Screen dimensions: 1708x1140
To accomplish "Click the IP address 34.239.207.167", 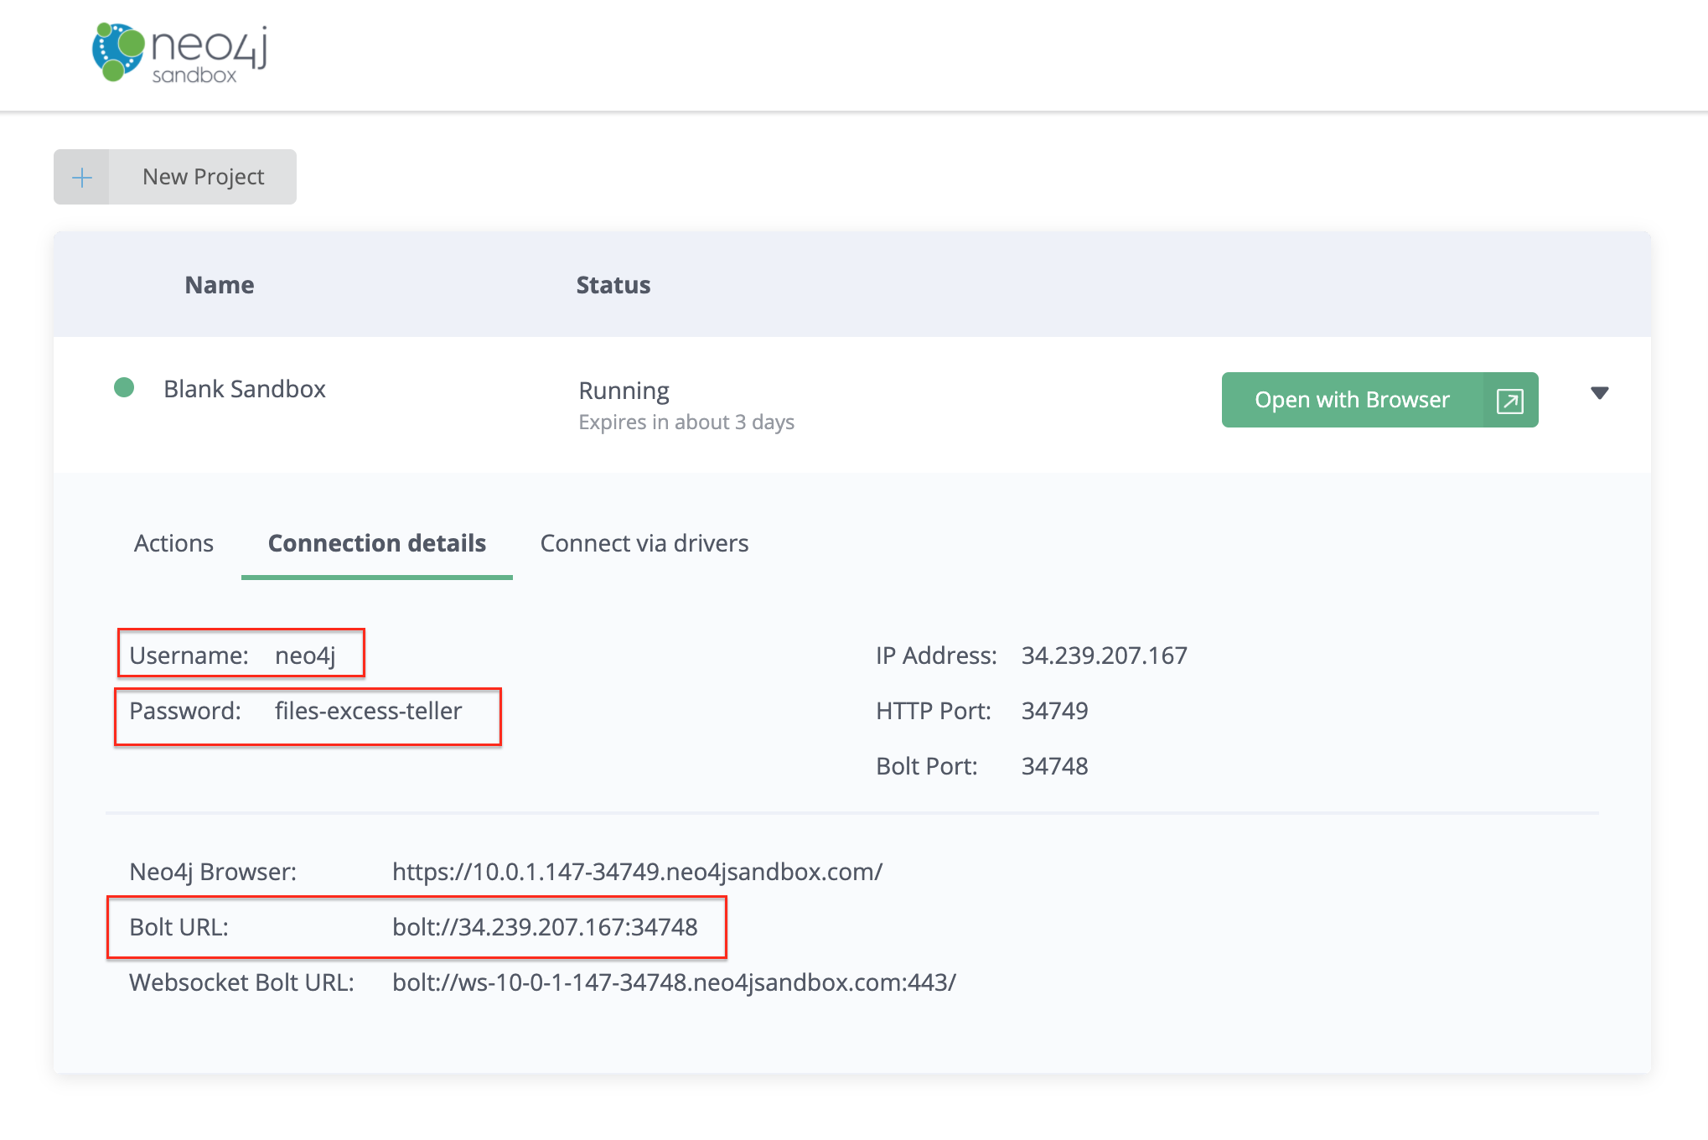I will click(x=1104, y=655).
